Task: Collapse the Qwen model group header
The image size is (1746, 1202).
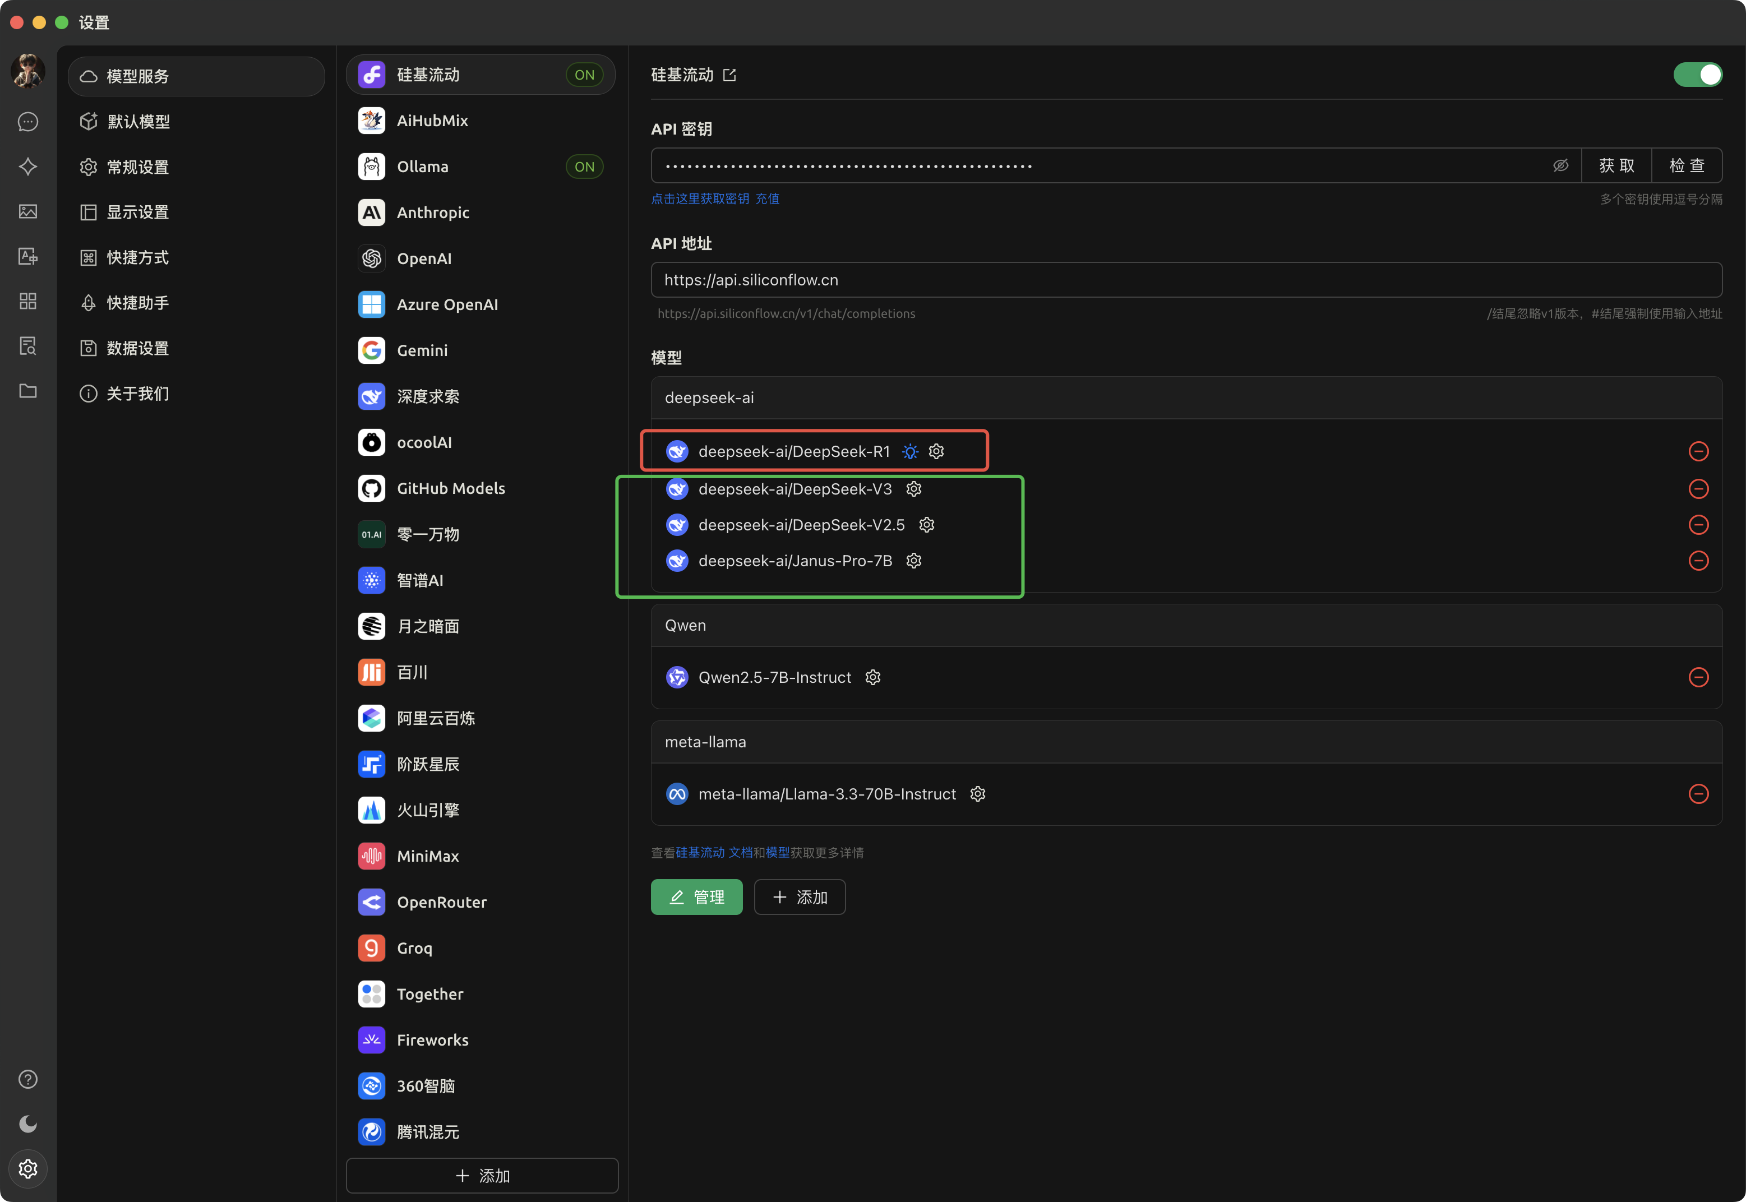Action: pos(1186,625)
